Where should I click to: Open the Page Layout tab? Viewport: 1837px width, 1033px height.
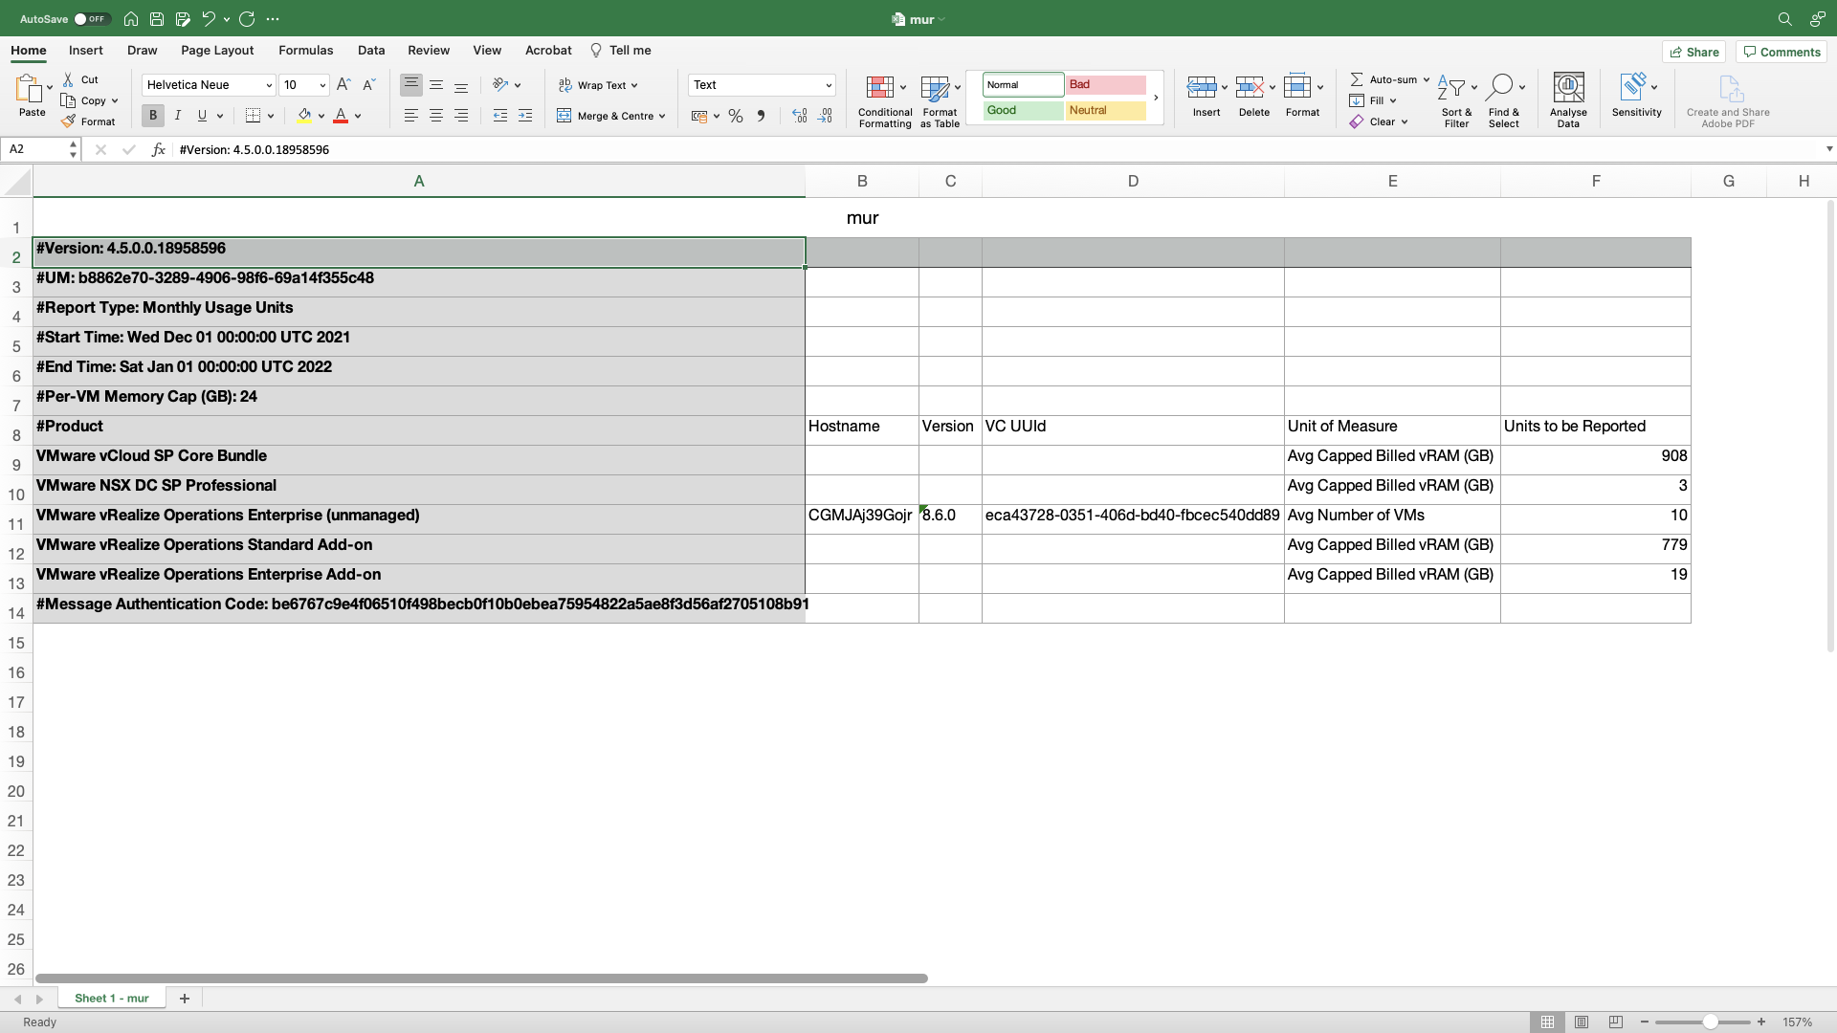coord(217,51)
